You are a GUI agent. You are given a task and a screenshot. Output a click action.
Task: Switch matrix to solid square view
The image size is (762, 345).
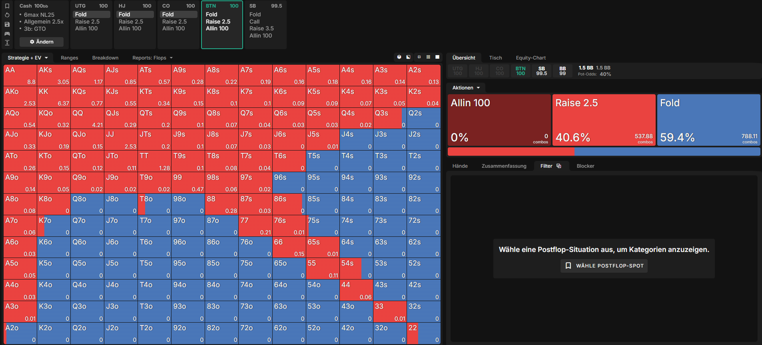coord(437,57)
